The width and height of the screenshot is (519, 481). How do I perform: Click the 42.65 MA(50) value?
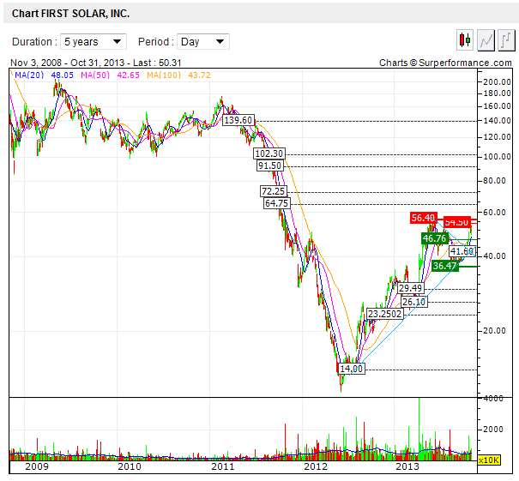tap(128, 75)
